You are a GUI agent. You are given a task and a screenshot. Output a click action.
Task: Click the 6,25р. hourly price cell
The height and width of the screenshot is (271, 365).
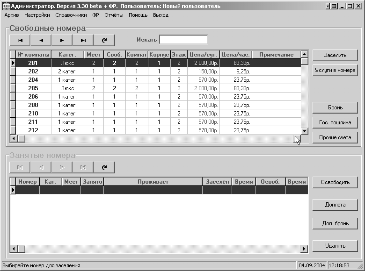pyautogui.click(x=236, y=71)
